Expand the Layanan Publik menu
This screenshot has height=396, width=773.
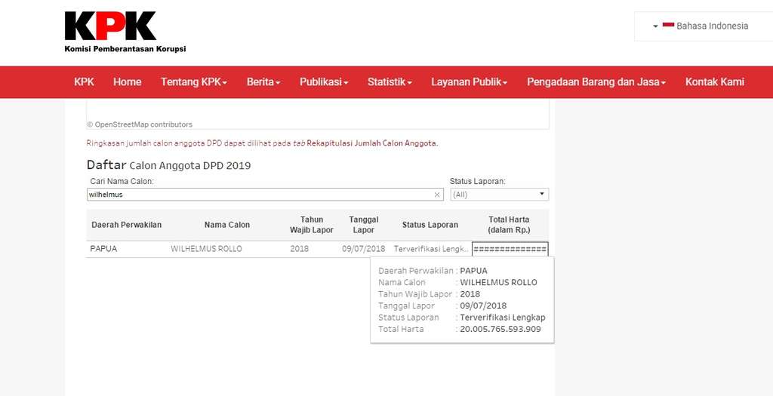click(469, 82)
